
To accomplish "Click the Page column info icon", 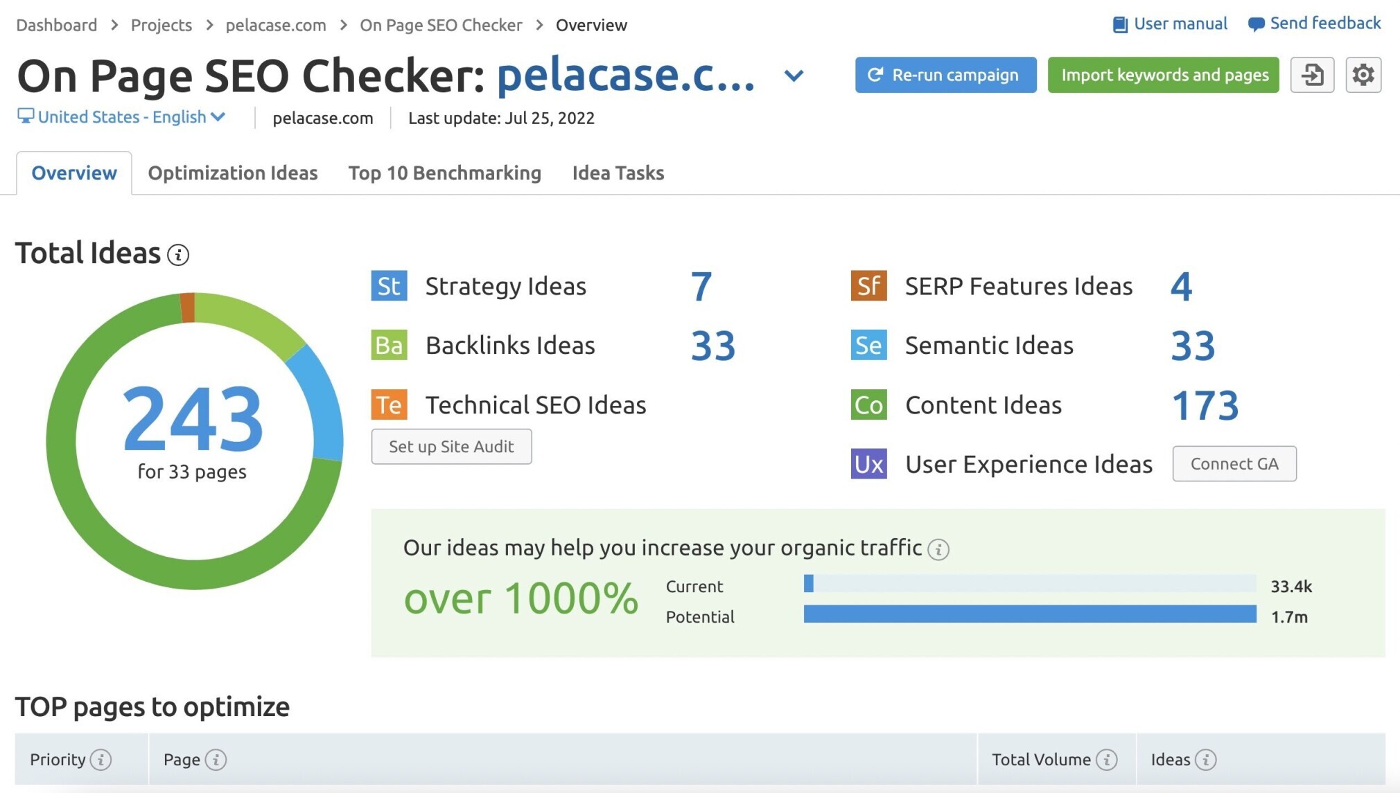I will (x=216, y=760).
